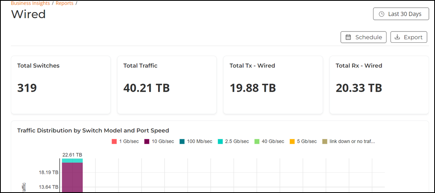Viewport: 435px width, 193px height.
Task: Click the purple 10 Gb/sec bar segment
Action: tap(72, 177)
